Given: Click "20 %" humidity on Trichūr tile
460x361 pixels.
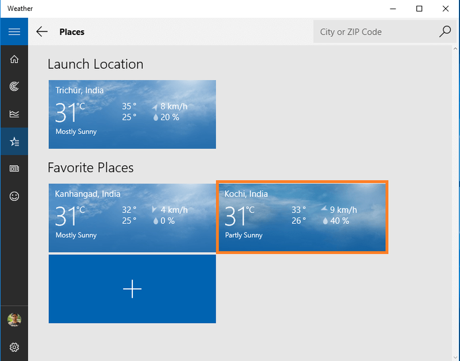Looking at the screenshot, I should [x=170, y=118].
